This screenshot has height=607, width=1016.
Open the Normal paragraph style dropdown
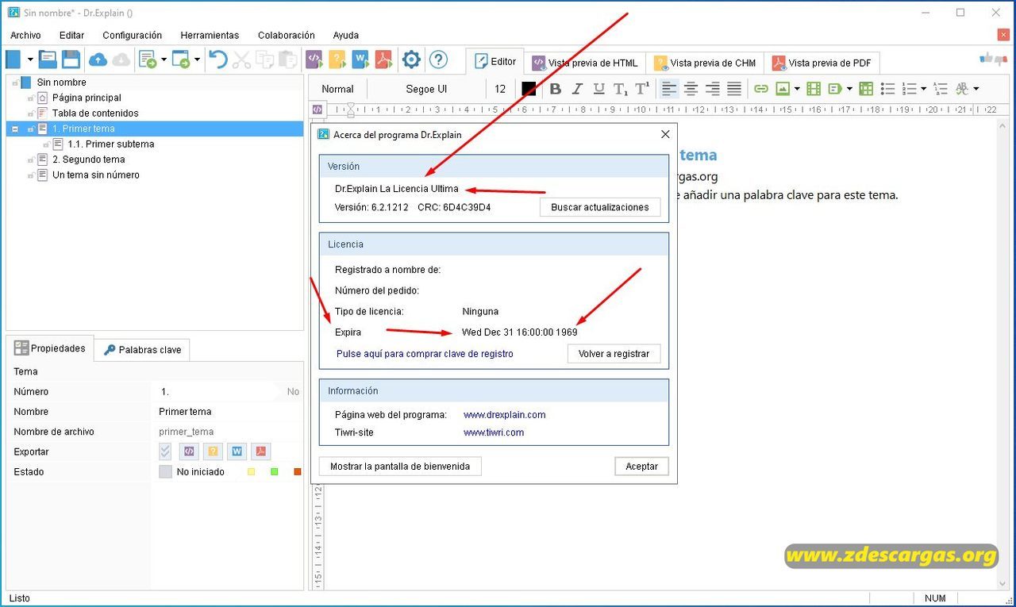pyautogui.click(x=338, y=89)
